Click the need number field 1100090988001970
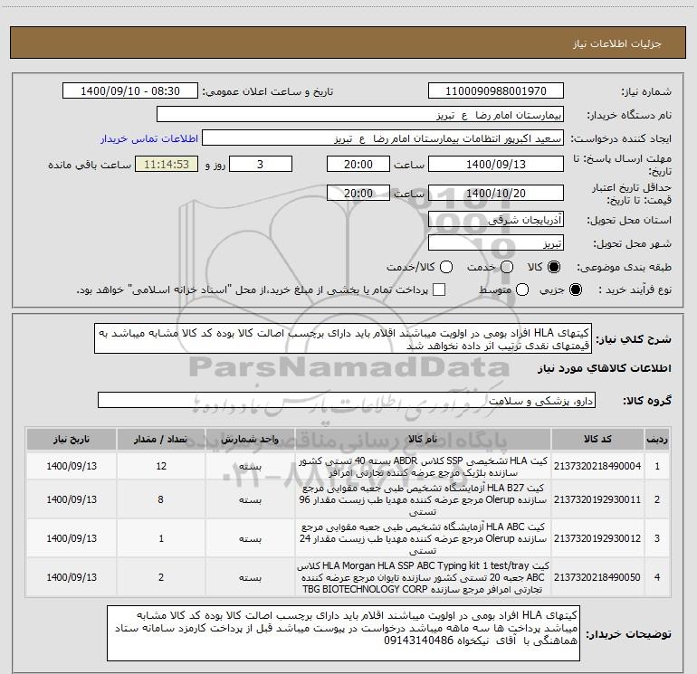697x674 pixels. 496,91
